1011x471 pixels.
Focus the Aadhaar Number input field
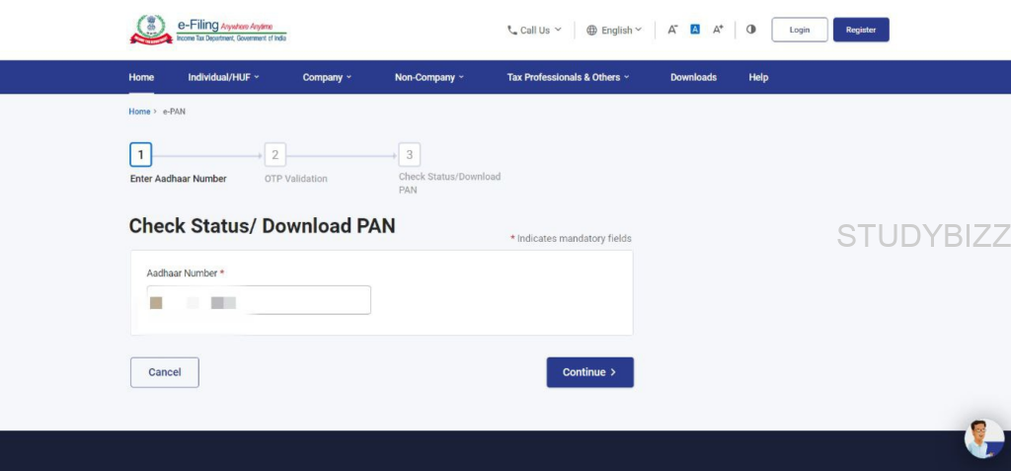[x=259, y=300]
